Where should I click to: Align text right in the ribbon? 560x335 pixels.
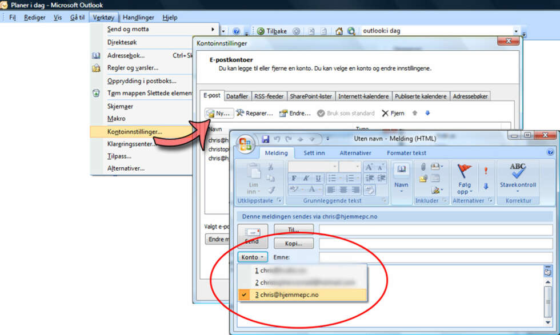pos(355,189)
